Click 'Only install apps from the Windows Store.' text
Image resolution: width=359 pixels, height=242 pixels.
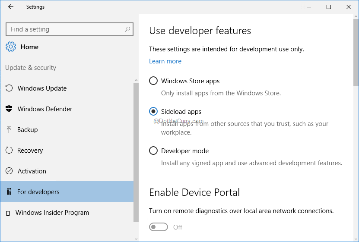[221, 93]
